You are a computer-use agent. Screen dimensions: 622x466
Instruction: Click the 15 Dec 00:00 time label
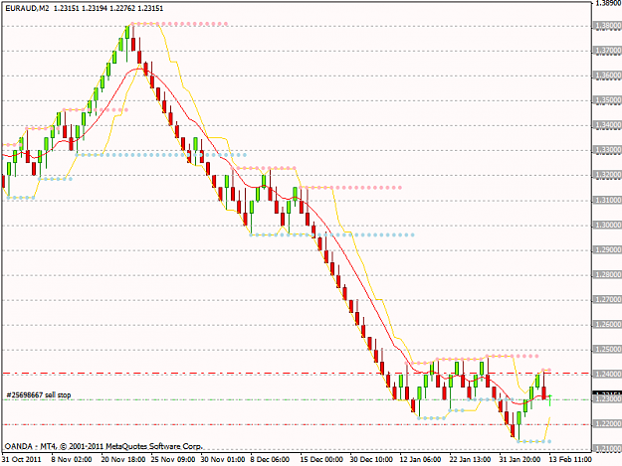321,459
